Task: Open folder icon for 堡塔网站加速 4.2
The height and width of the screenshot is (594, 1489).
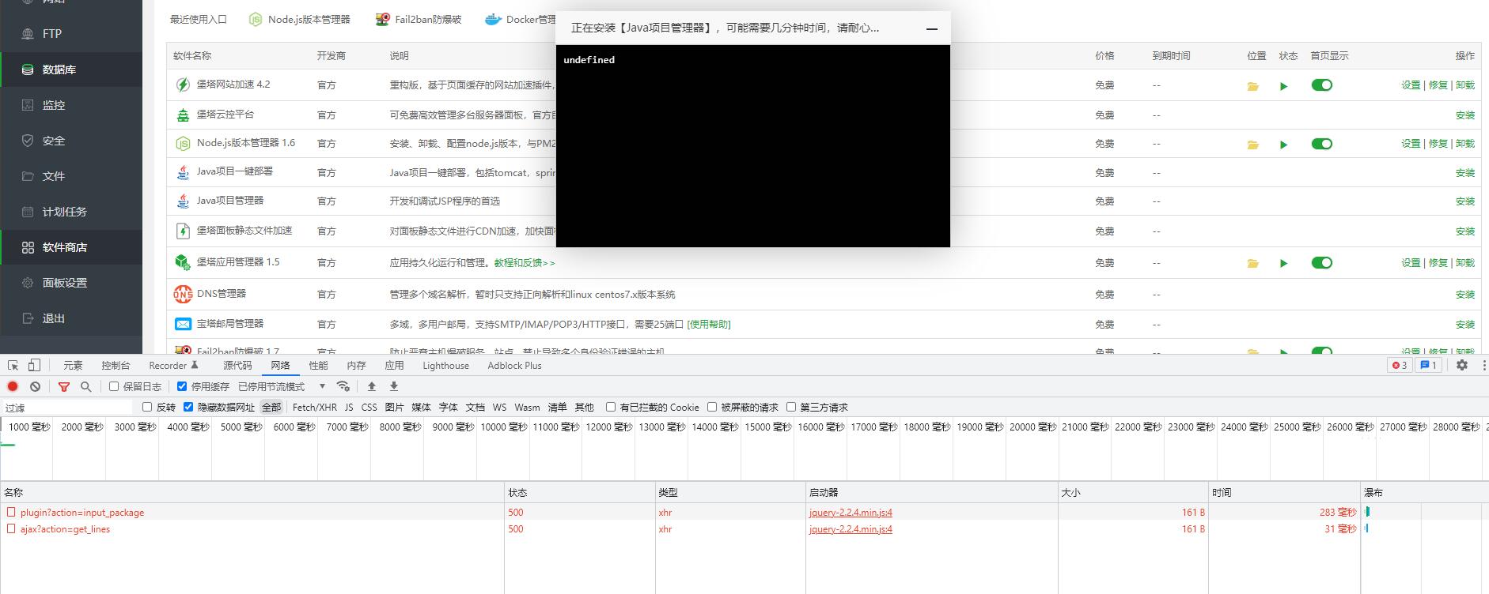Action: [x=1252, y=86]
